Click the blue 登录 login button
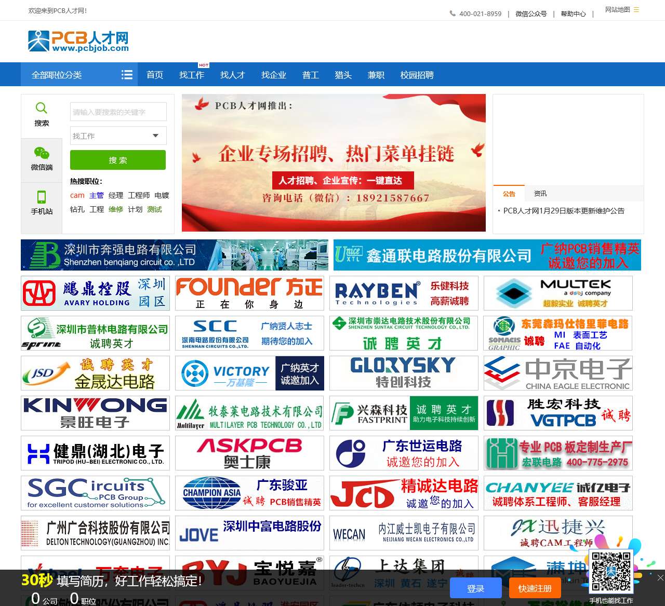665x606 pixels. [476, 588]
